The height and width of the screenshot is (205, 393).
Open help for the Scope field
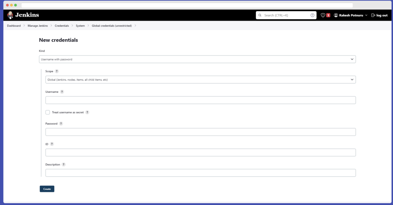pos(57,71)
